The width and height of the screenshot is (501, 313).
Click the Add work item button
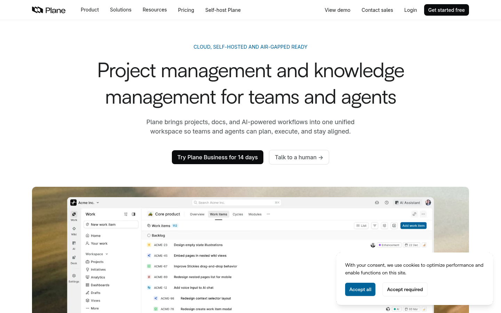click(x=413, y=226)
